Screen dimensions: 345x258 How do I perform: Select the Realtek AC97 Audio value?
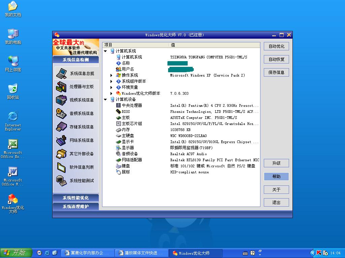(x=188, y=154)
